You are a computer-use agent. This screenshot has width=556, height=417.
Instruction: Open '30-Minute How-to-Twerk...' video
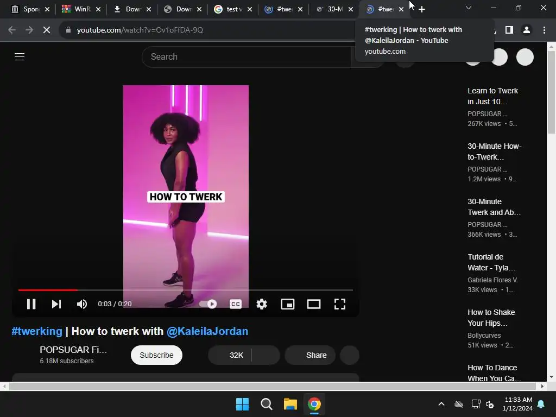point(494,151)
